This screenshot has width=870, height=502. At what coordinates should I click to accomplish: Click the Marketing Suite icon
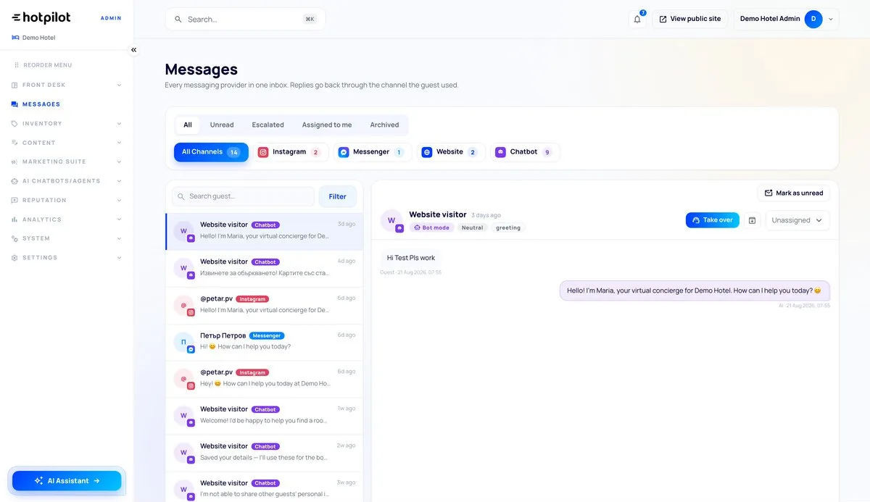tap(14, 162)
